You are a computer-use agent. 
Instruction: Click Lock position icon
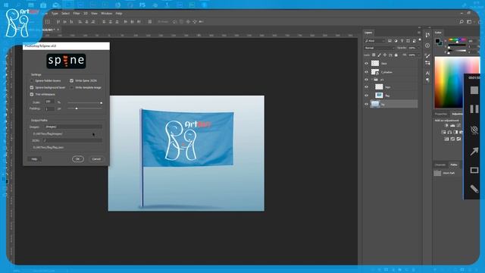click(x=385, y=55)
